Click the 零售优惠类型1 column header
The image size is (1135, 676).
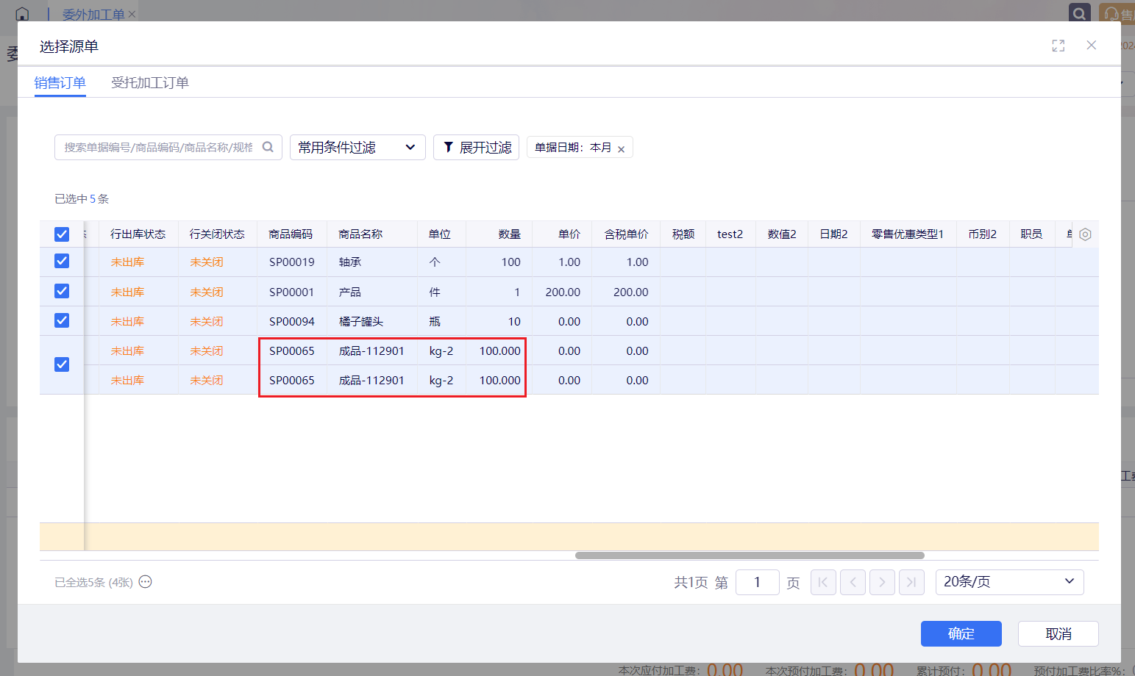(908, 234)
